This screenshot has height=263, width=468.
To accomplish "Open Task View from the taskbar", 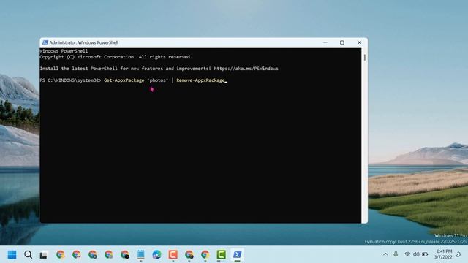I will pos(44,255).
